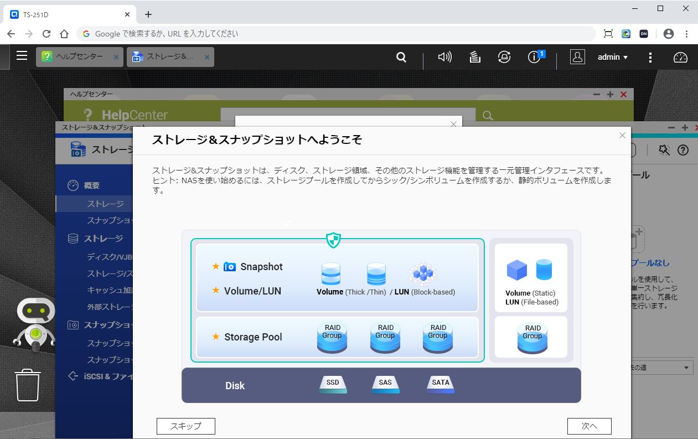Open the dashboard gauge icon

[x=680, y=57]
